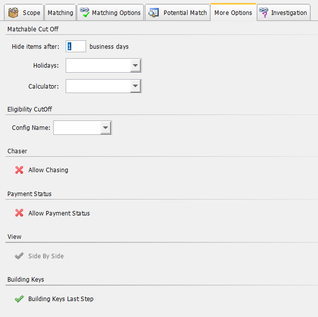Enable the Allow Chasing option
The width and height of the screenshot is (318, 317).
coord(48,170)
